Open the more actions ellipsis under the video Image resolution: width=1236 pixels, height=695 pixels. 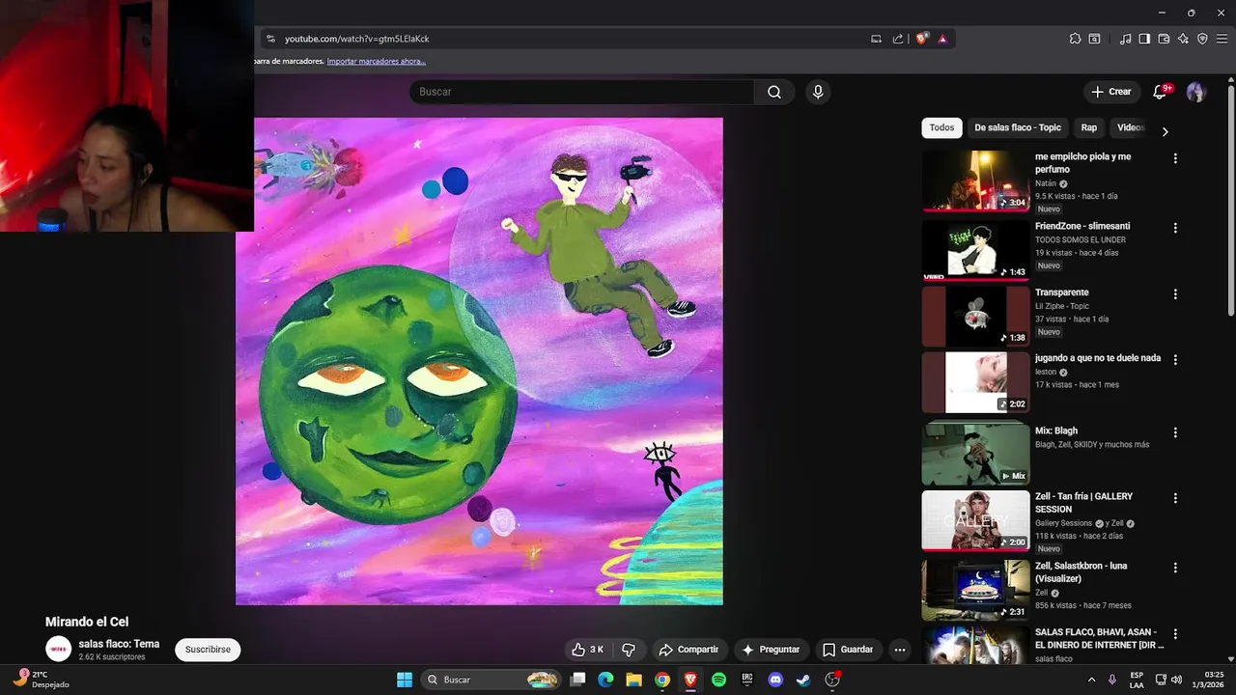(x=900, y=650)
